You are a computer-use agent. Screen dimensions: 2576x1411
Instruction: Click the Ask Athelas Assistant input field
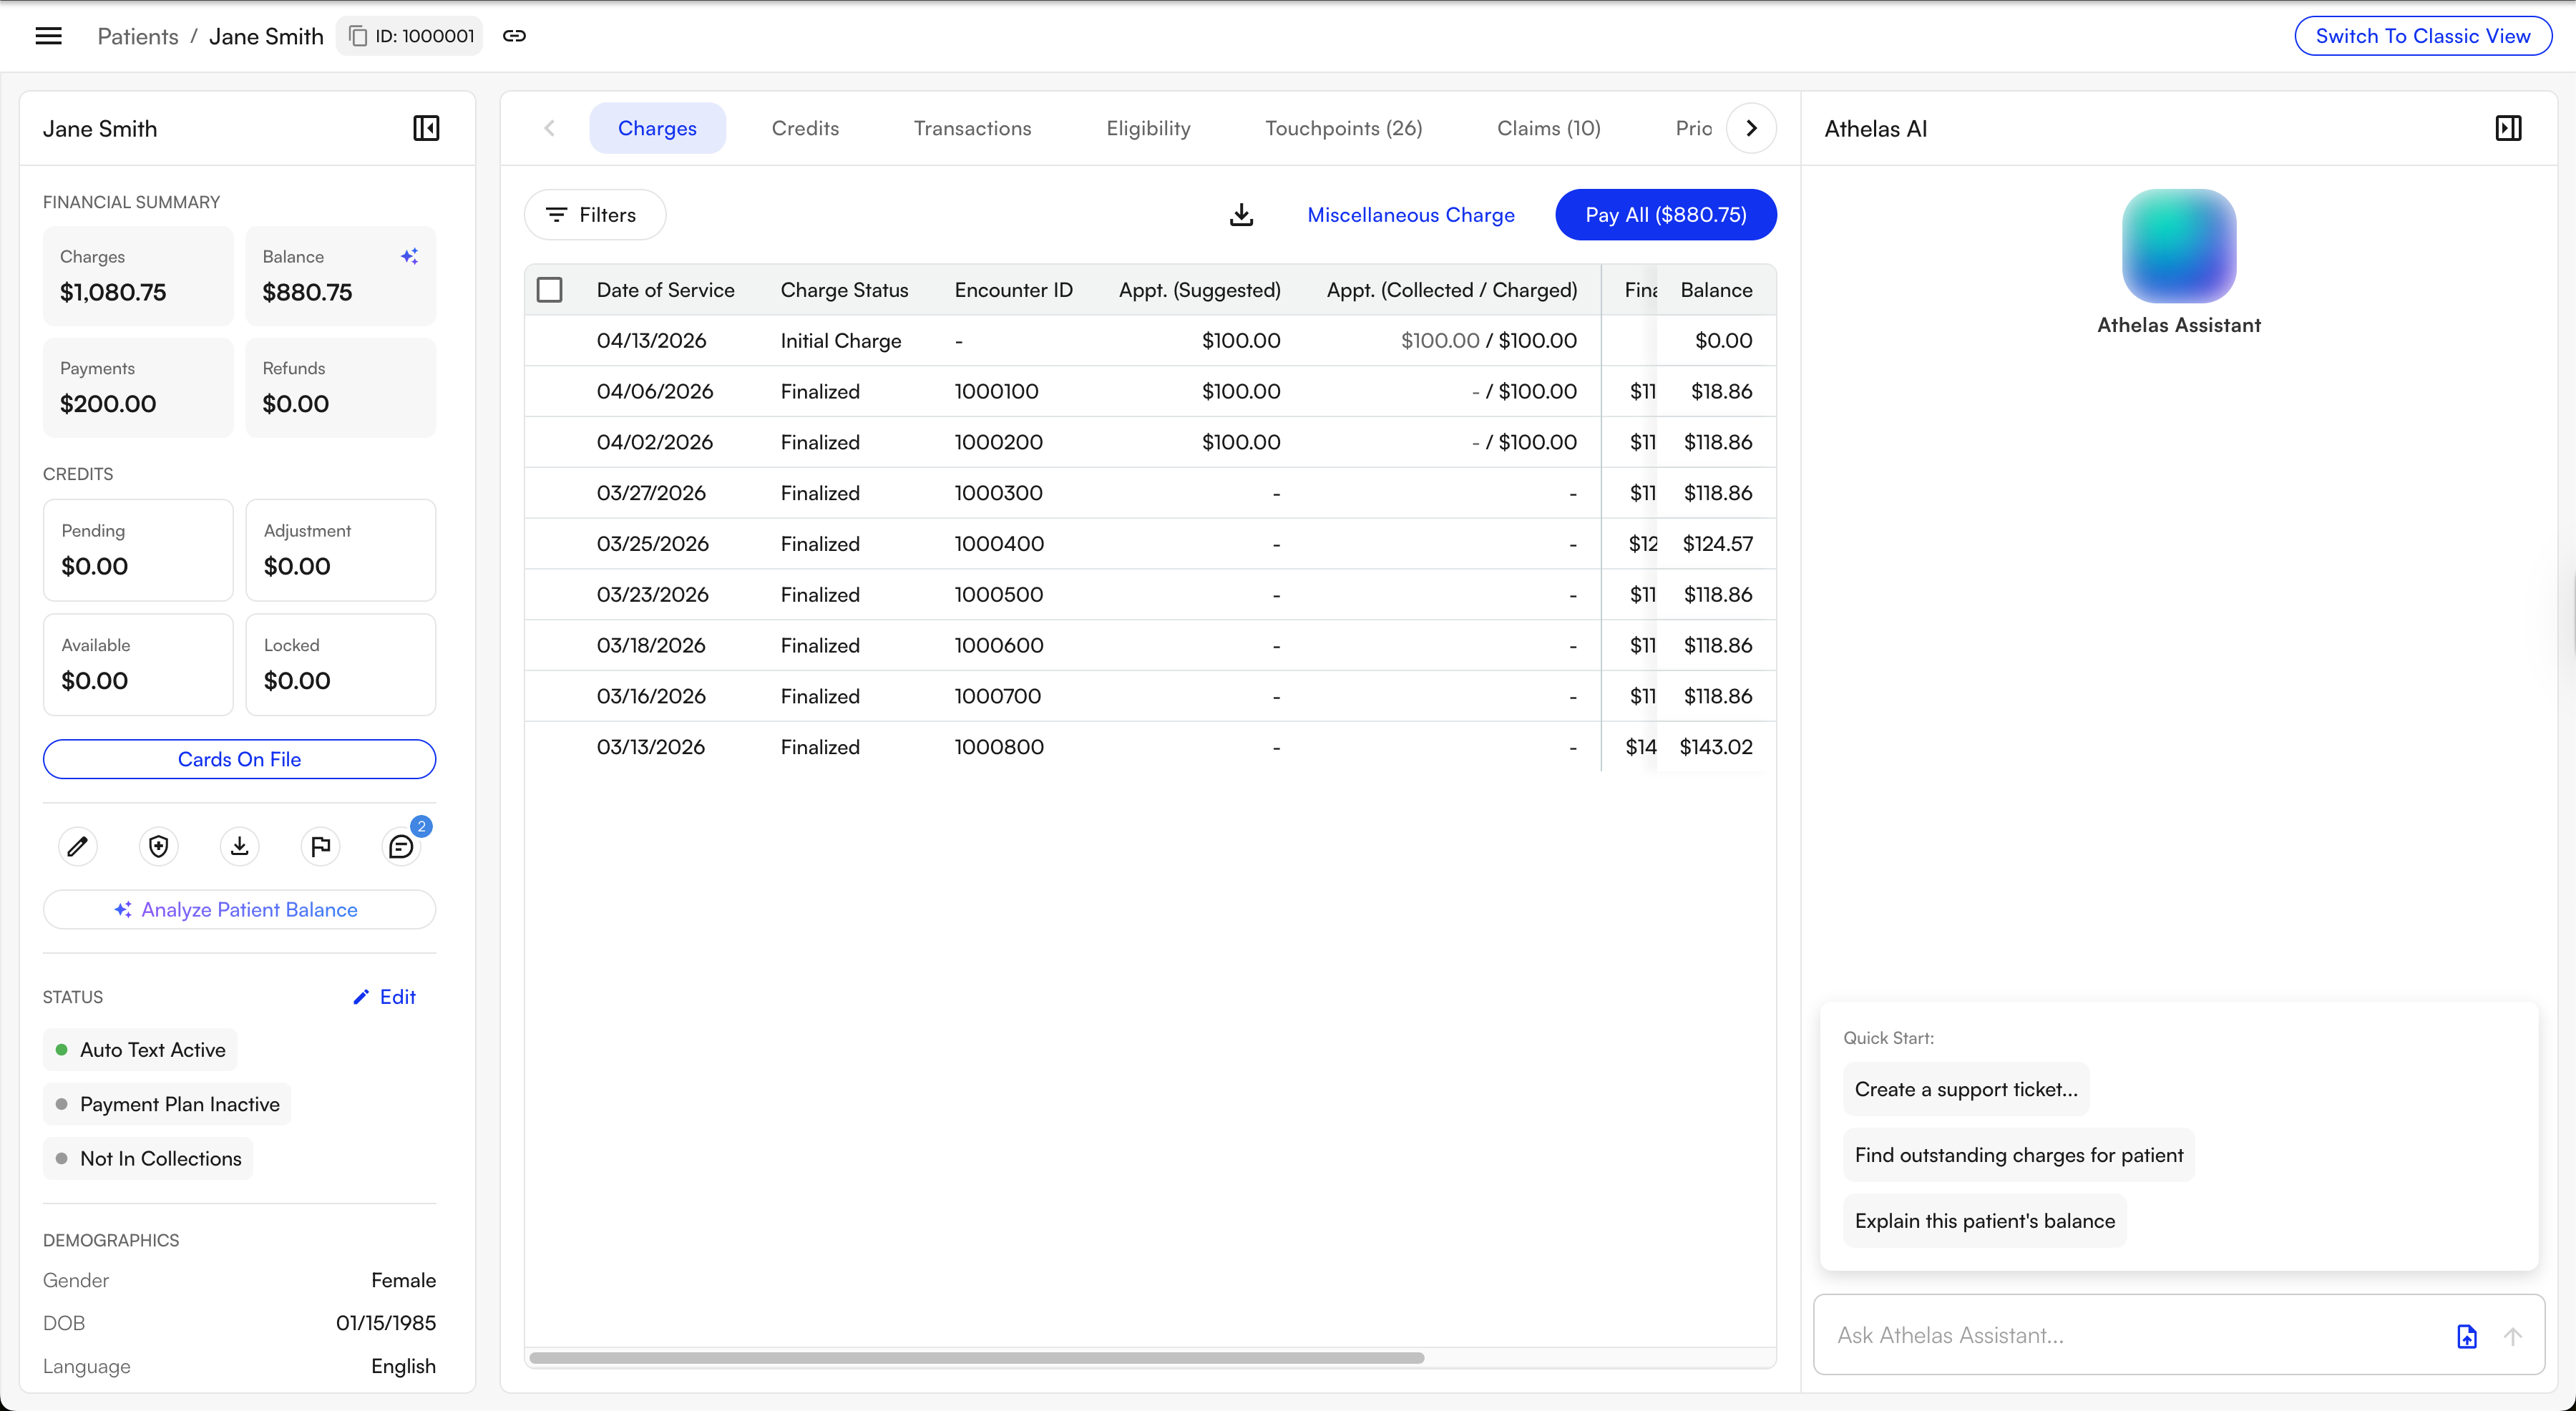tap(2100, 1335)
